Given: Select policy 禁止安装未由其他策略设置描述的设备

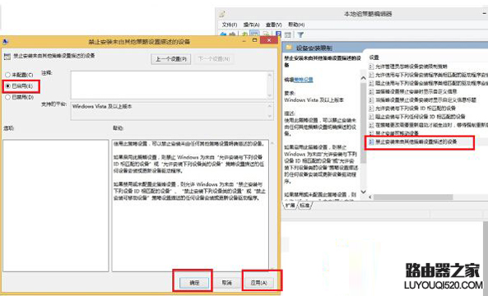Looking at the screenshot, I should [413, 141].
